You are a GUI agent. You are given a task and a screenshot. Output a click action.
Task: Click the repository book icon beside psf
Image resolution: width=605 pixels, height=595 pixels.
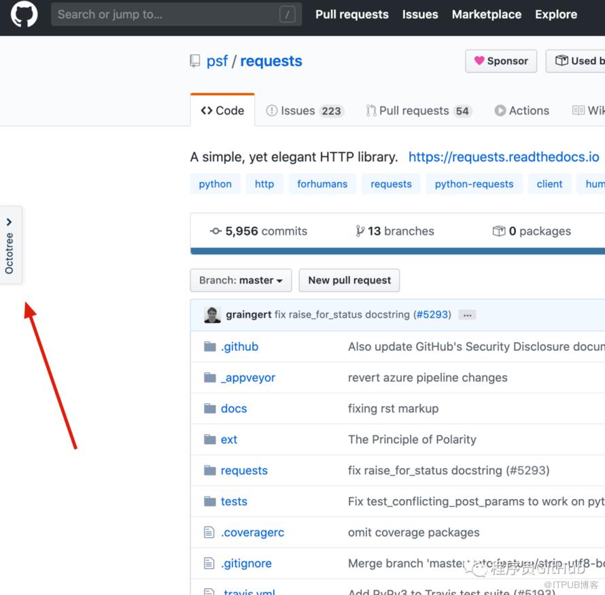click(195, 61)
